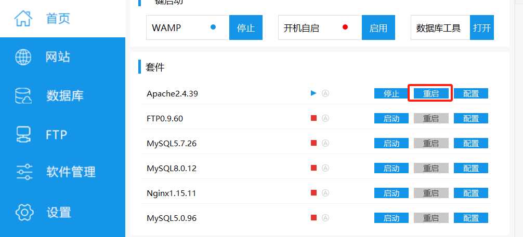Click the Apache2.4.39 row name
This screenshot has width=523, height=237.
[172, 93]
